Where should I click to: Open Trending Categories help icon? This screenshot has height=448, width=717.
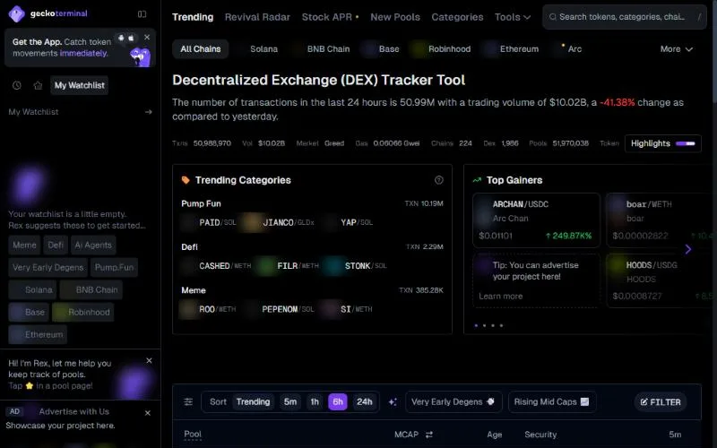click(x=438, y=180)
